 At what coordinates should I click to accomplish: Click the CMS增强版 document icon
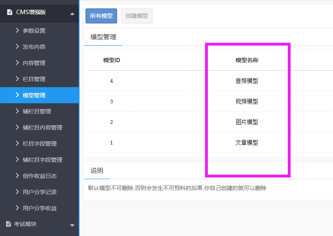[x=10, y=12]
